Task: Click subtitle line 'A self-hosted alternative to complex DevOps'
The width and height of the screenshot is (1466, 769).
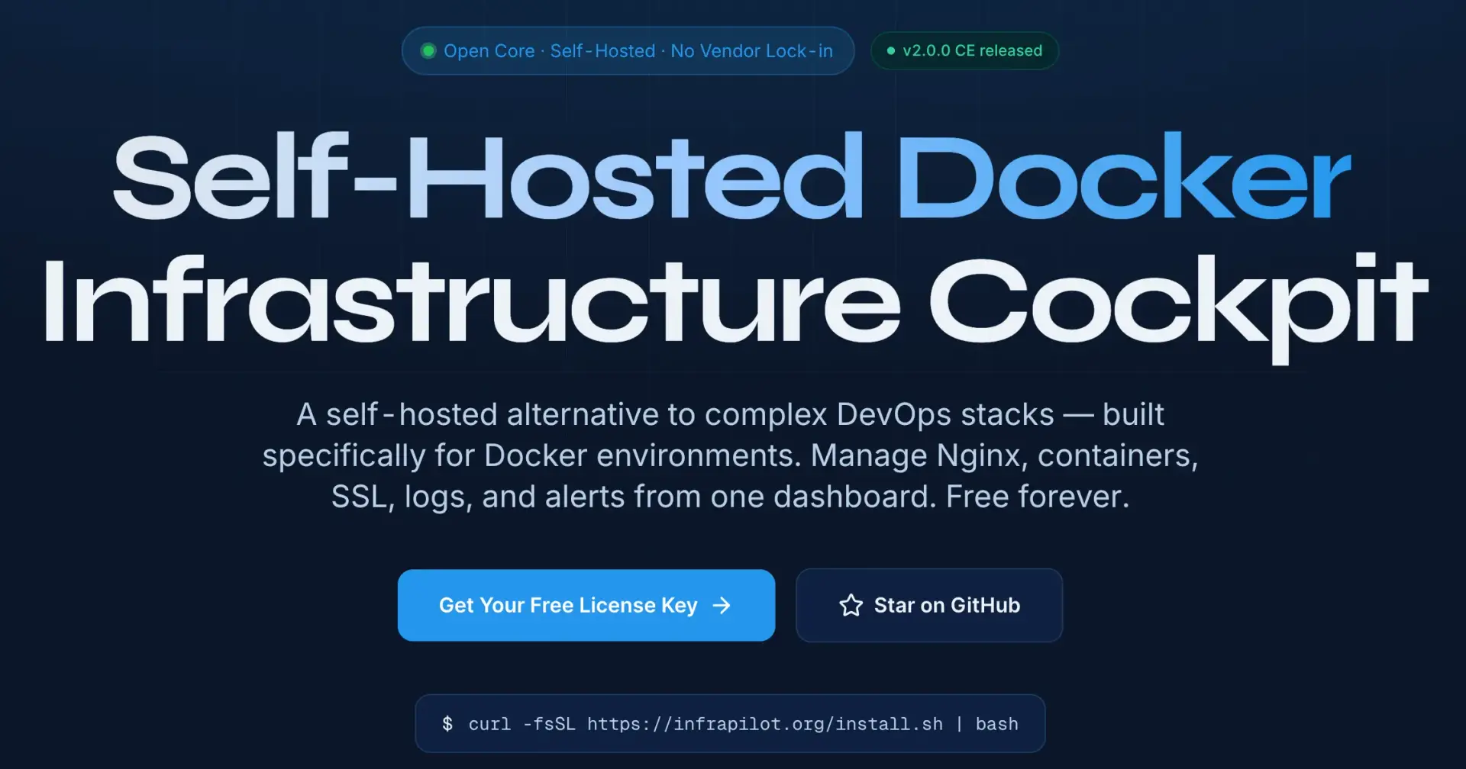Action: click(730, 414)
